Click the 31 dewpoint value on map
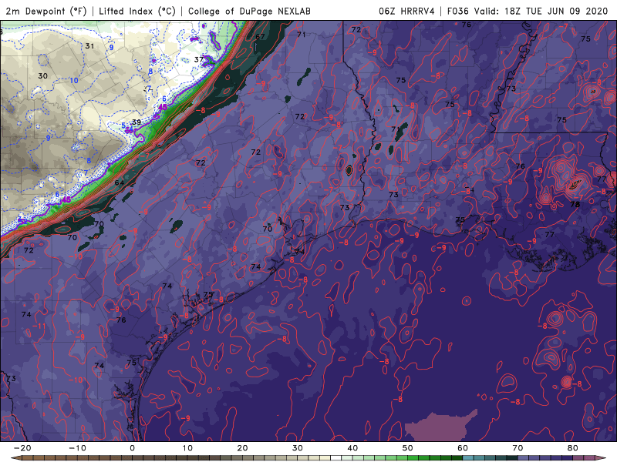This screenshot has width=617, height=462. pos(89,46)
